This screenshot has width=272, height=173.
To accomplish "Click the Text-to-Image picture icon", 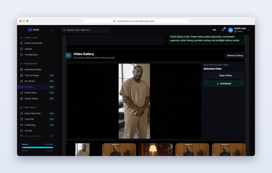I will coord(22,76).
